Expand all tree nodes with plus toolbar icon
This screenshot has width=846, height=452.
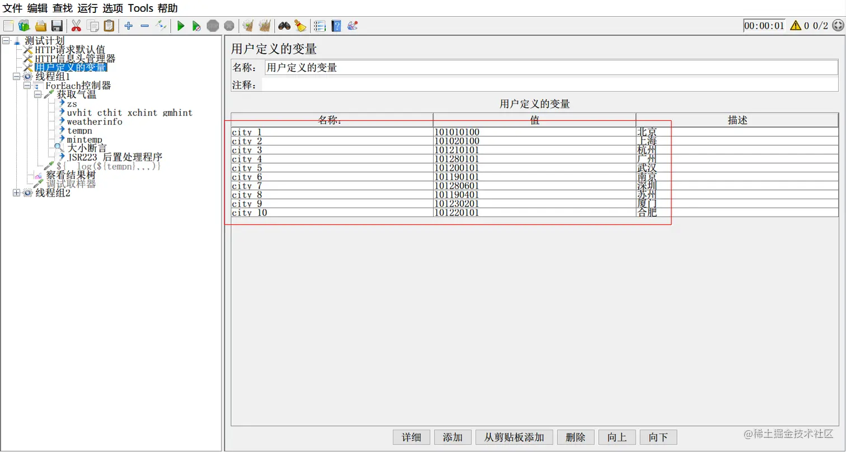(128, 25)
